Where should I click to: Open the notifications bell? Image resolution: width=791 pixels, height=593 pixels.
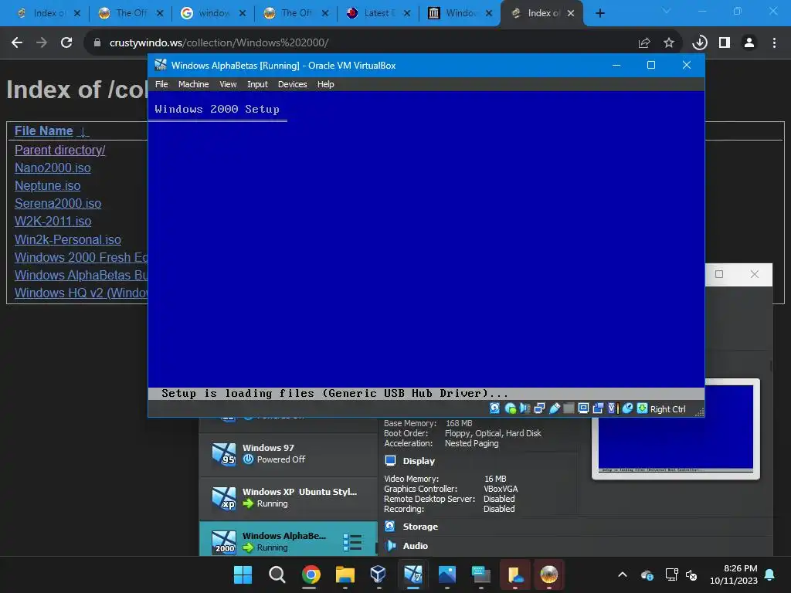click(x=770, y=574)
